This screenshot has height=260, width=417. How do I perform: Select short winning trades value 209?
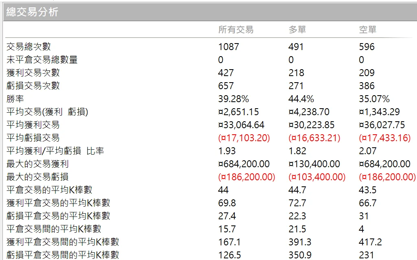[367, 73]
